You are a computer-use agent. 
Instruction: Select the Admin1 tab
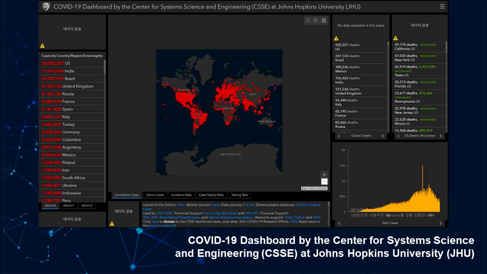pos(68,205)
